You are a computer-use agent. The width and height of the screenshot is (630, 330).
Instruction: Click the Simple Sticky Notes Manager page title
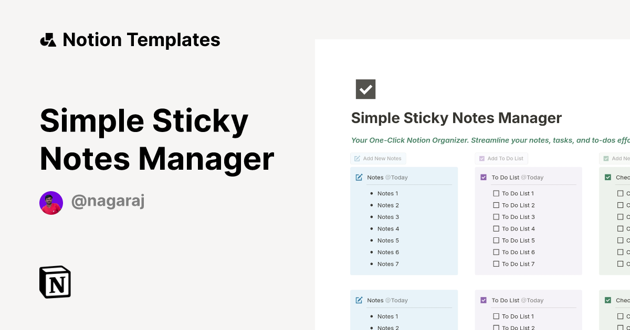click(x=456, y=118)
